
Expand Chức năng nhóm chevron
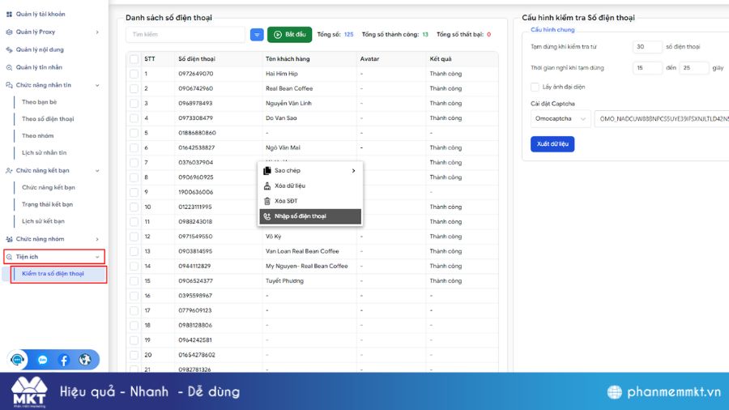[97, 239]
